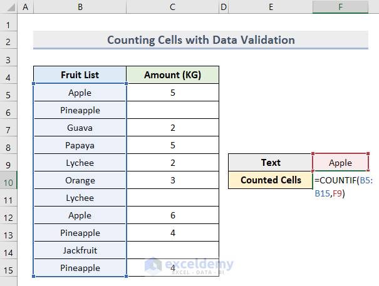Screen dimensions: 379x286
Task: Click the Jackfruit cell
Action: 80,250
